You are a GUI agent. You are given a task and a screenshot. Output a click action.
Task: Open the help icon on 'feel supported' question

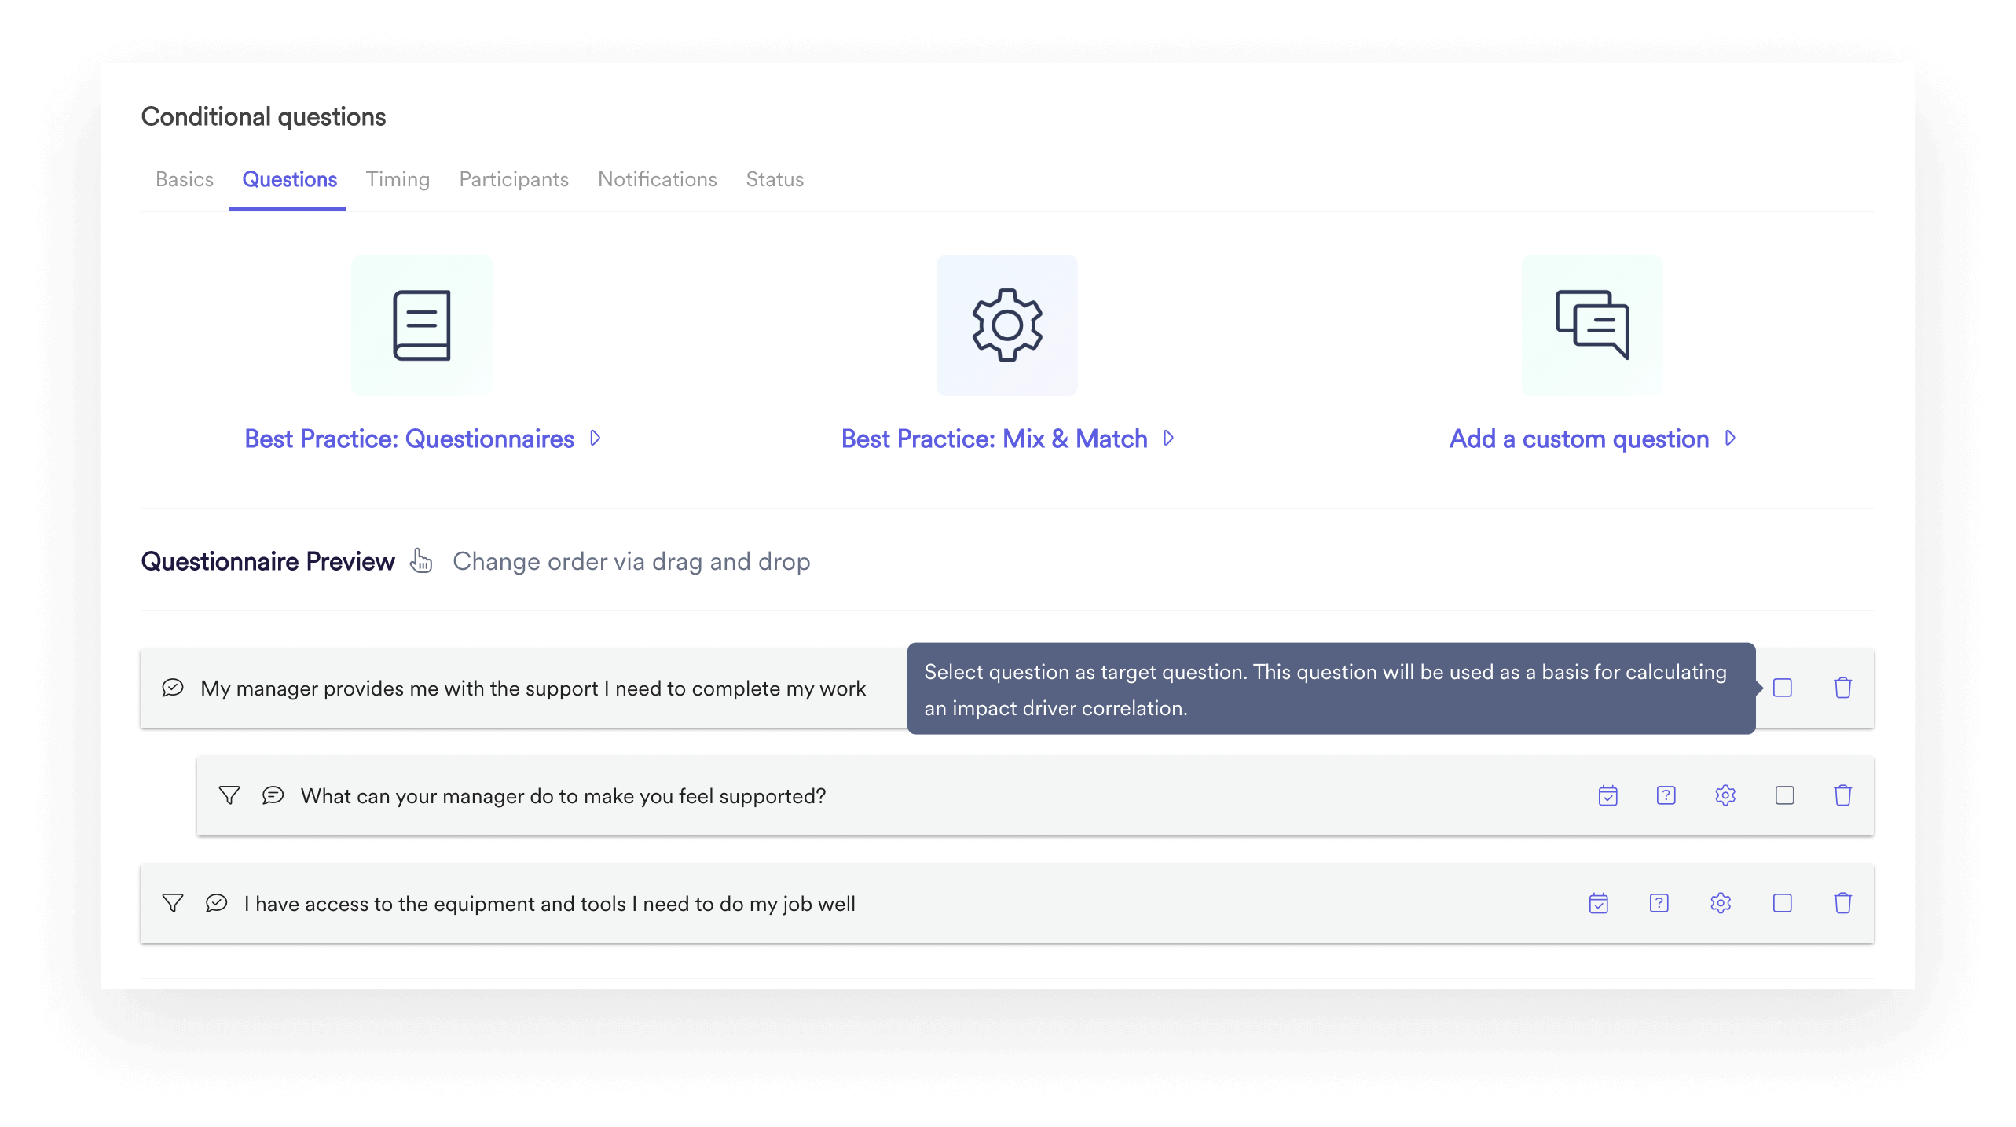(1666, 795)
